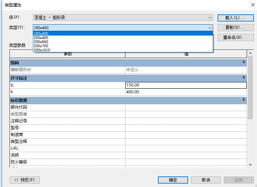Click the 横断面形状 parameter label

(x=21, y=70)
